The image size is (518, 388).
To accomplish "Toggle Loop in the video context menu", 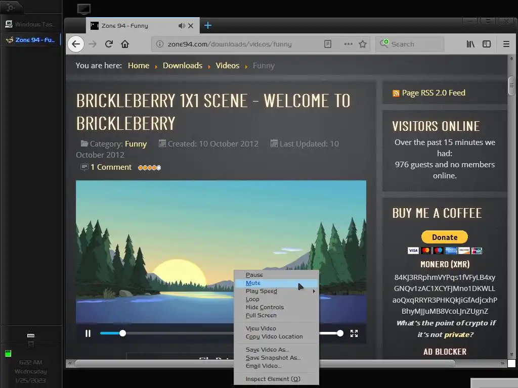I will (x=277, y=299).
